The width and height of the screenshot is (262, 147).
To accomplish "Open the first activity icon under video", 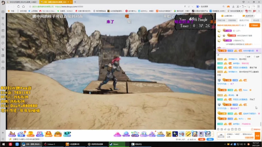I will [12, 134].
